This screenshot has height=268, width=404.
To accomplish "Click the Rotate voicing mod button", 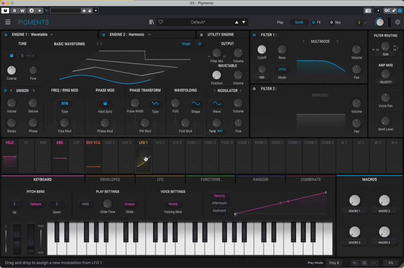I will coord(173,204).
